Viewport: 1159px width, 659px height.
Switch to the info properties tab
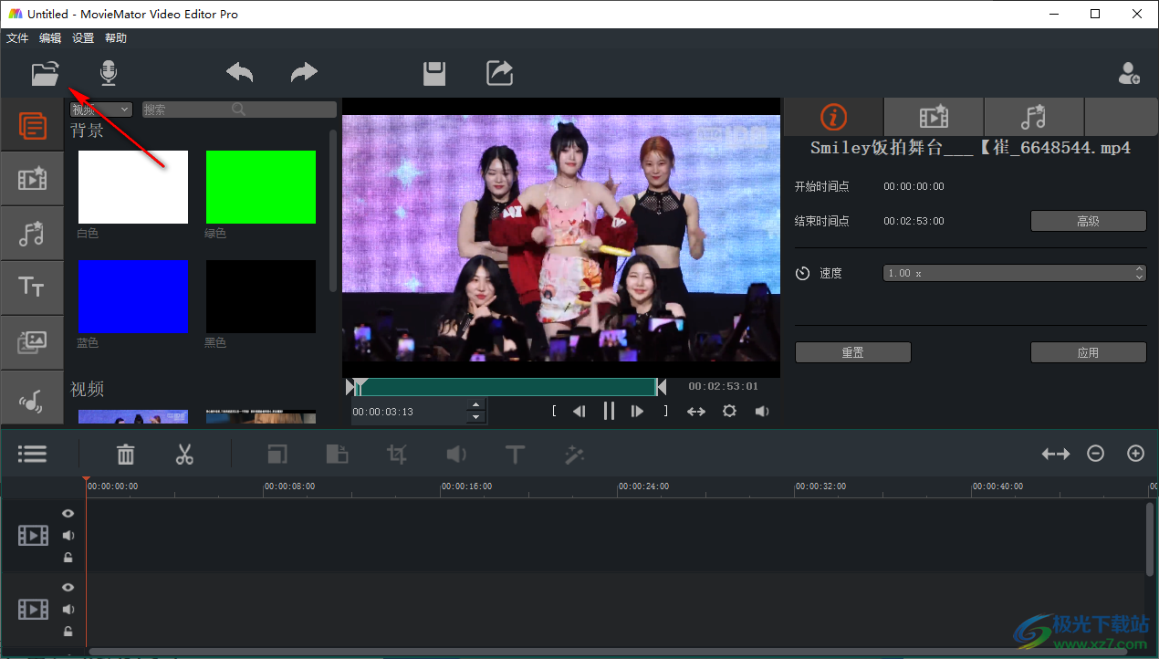833,117
